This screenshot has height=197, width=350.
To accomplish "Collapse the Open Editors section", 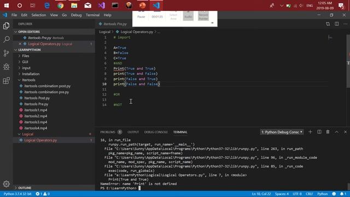I will [x=54, y=32].
